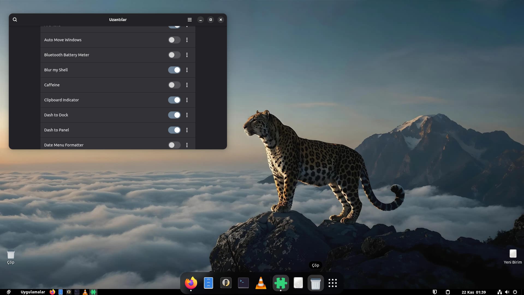The image size is (524, 295).
Task: Open the Uygulamalar menu in the panel
Action: click(33, 292)
